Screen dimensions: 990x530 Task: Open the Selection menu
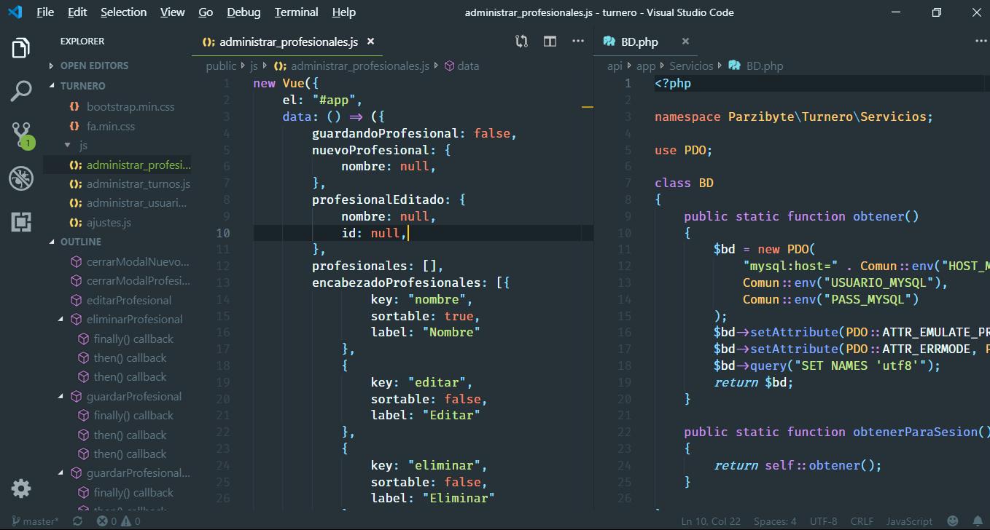124,12
